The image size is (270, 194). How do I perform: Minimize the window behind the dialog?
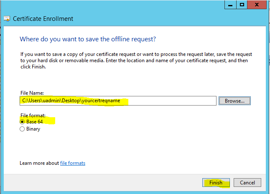click(x=230, y=4)
